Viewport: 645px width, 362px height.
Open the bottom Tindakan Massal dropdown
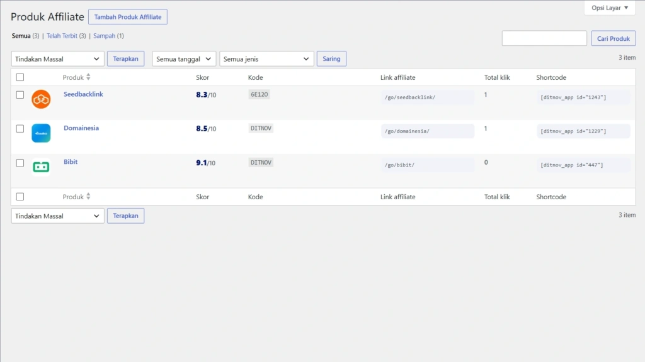pos(57,216)
